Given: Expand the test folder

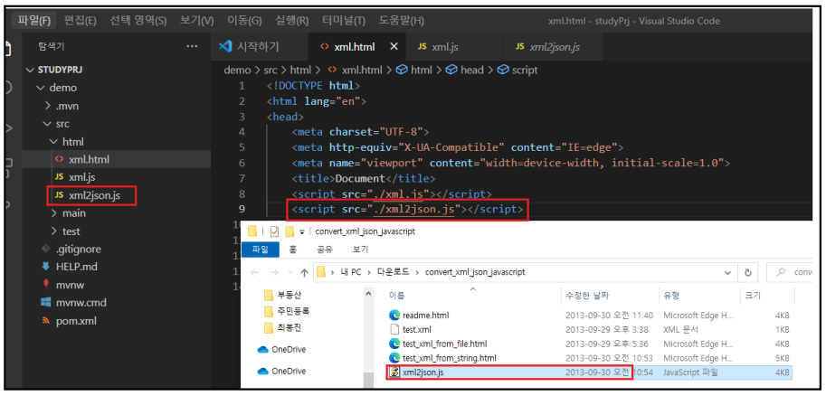Looking at the screenshot, I should tap(54, 231).
